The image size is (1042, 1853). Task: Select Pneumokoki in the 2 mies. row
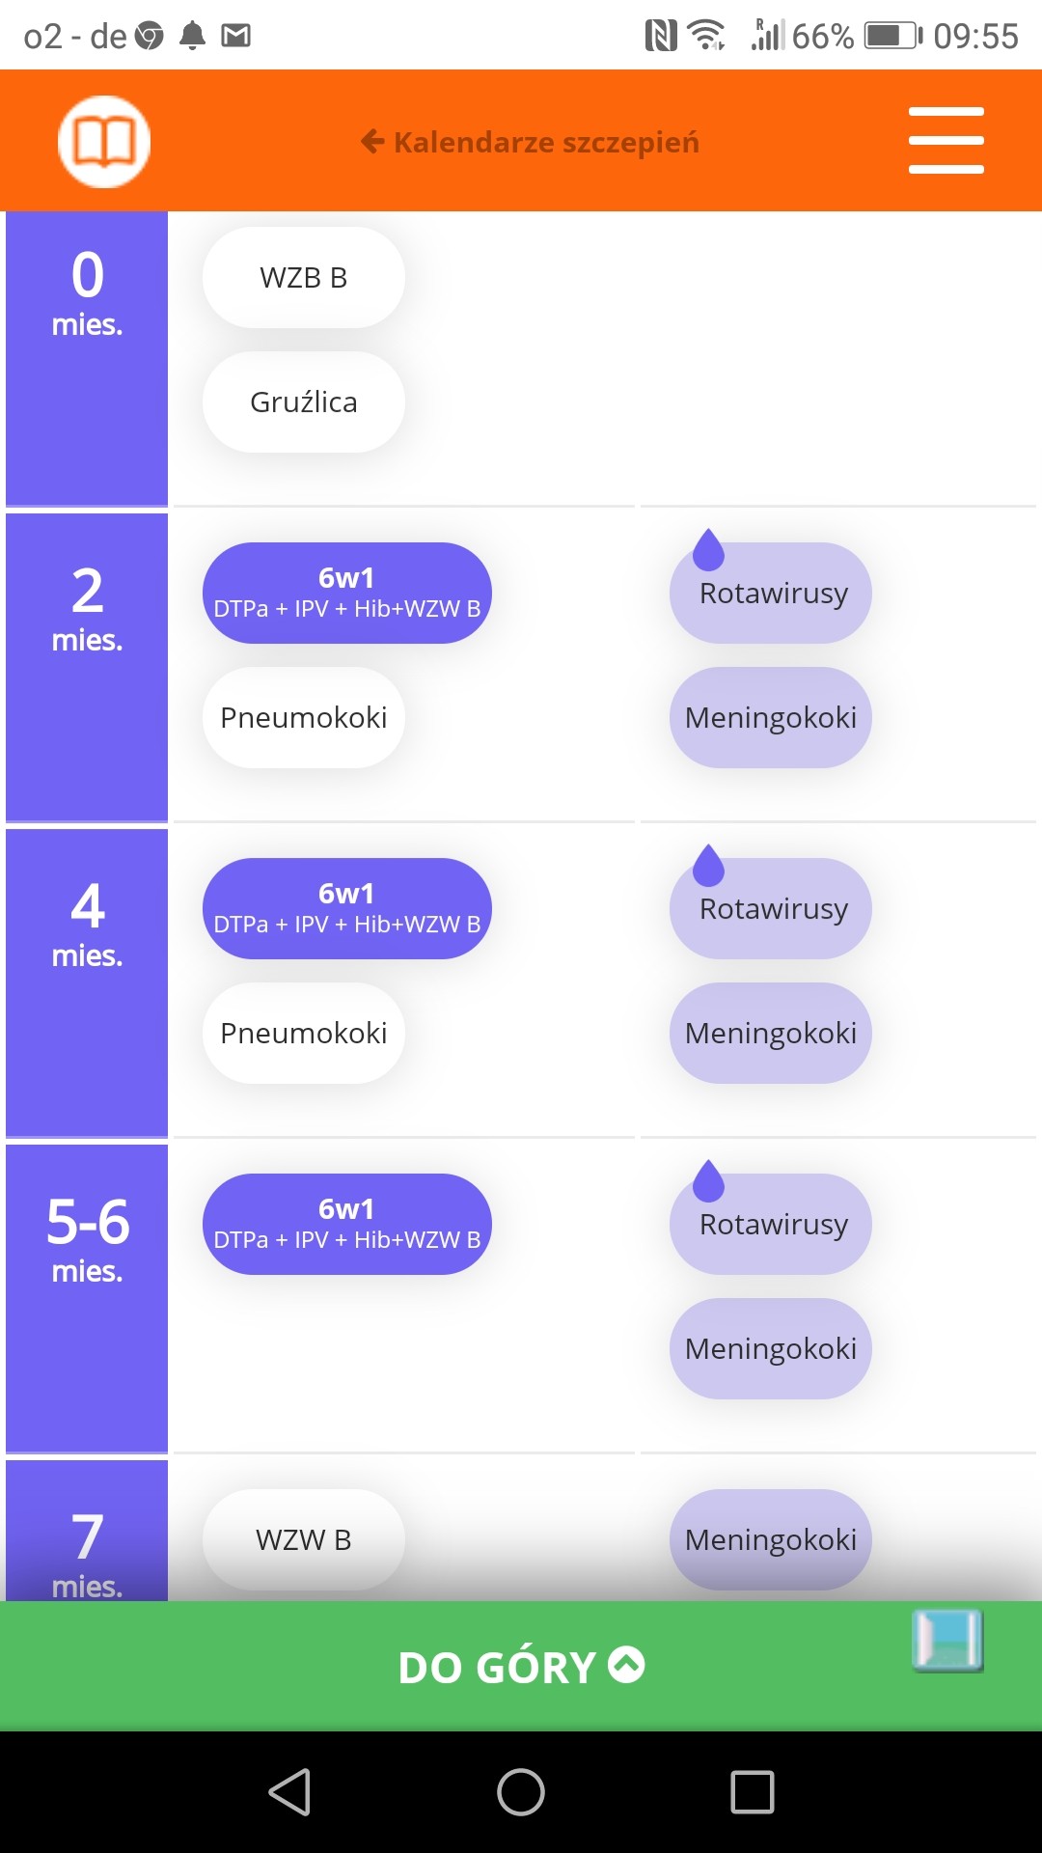pos(303,718)
